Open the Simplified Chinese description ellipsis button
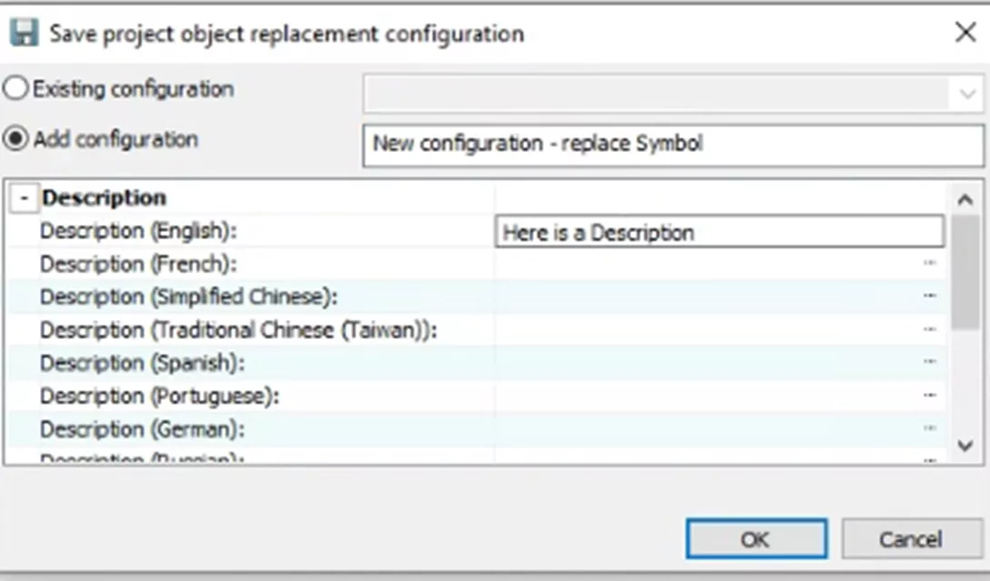Viewport: 990px width, 581px height. click(x=929, y=296)
